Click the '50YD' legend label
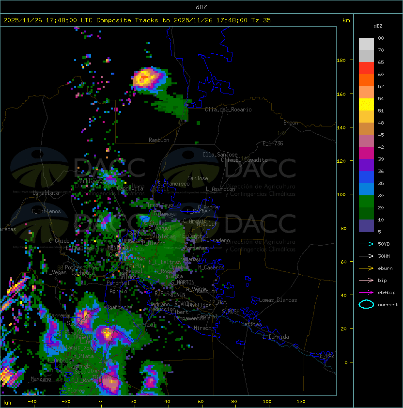403x408 pixels. coord(384,244)
